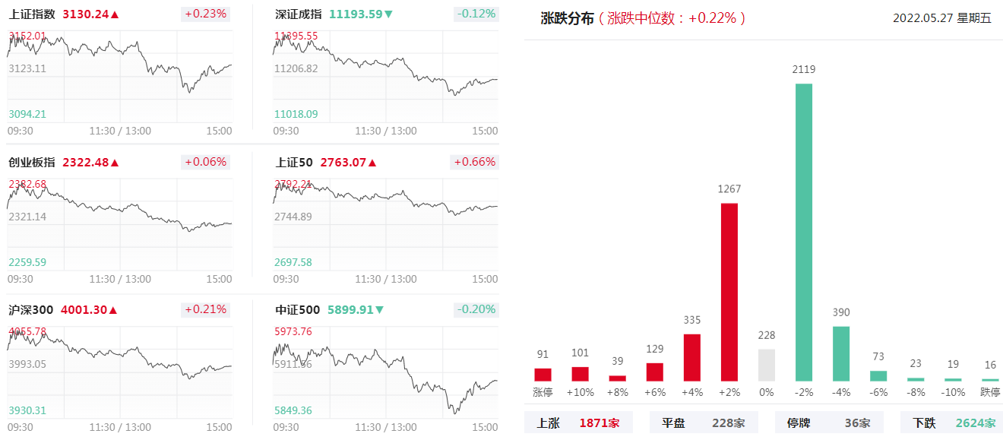Select the 停牌 36家 summary box
Viewport: 1003px width, 440px height.
828,423
